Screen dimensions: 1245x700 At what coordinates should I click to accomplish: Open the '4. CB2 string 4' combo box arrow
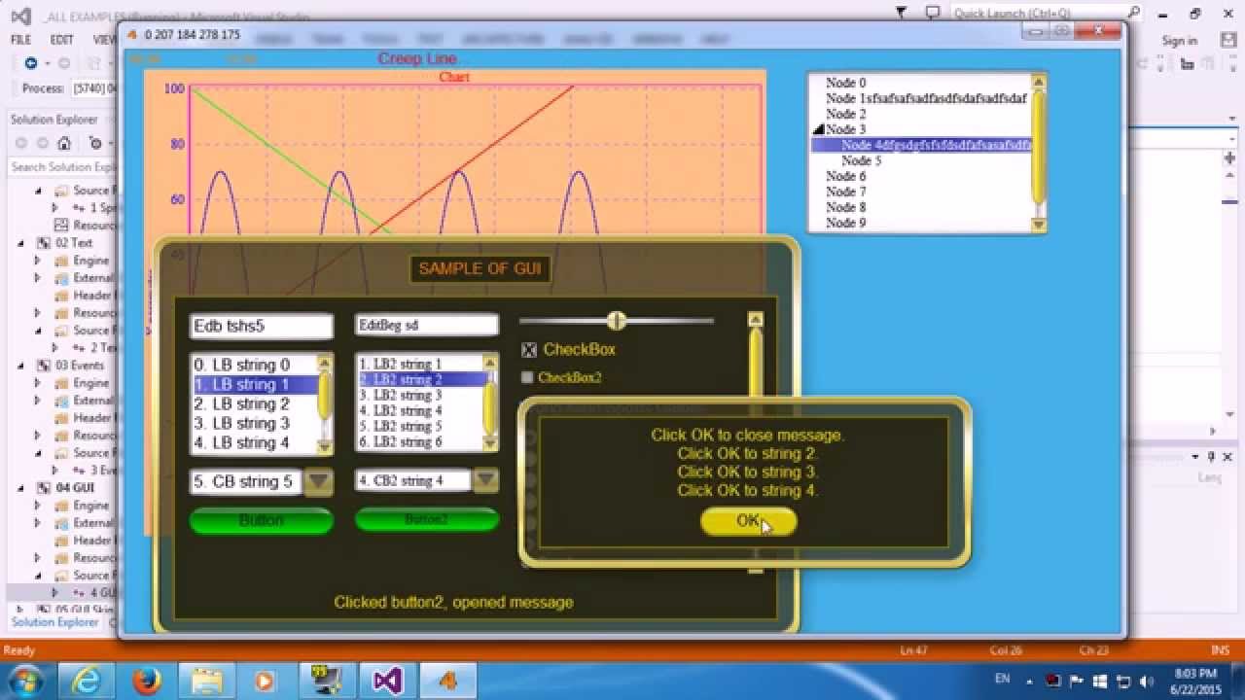(485, 480)
